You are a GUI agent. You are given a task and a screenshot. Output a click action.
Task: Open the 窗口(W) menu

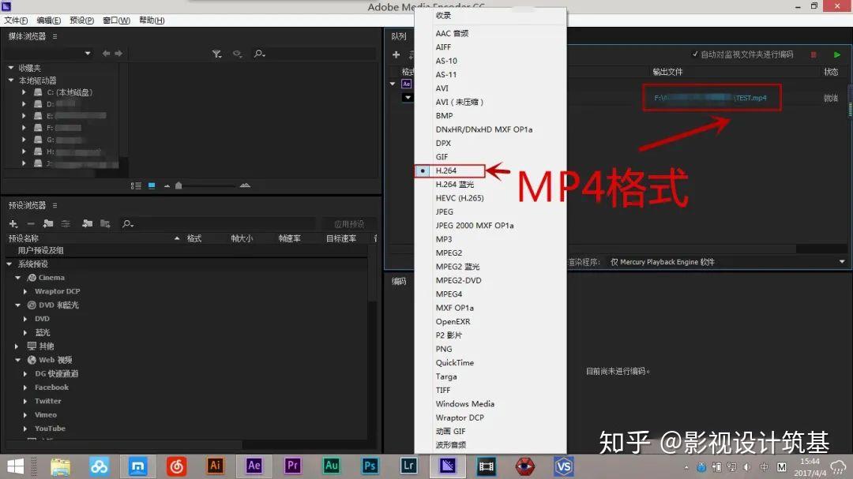[x=116, y=20]
